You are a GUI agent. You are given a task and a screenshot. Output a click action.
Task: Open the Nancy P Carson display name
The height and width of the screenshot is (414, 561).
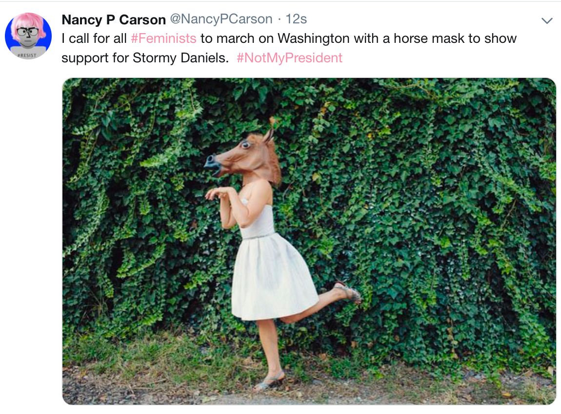(114, 19)
